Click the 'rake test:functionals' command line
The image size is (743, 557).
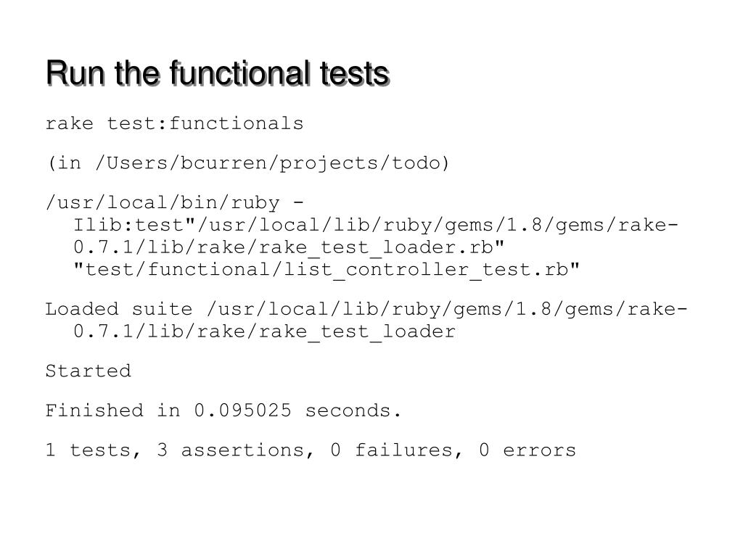click(x=174, y=123)
